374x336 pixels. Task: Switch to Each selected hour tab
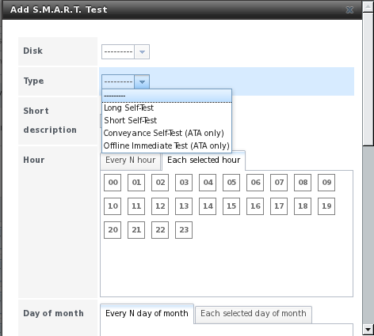pos(204,160)
